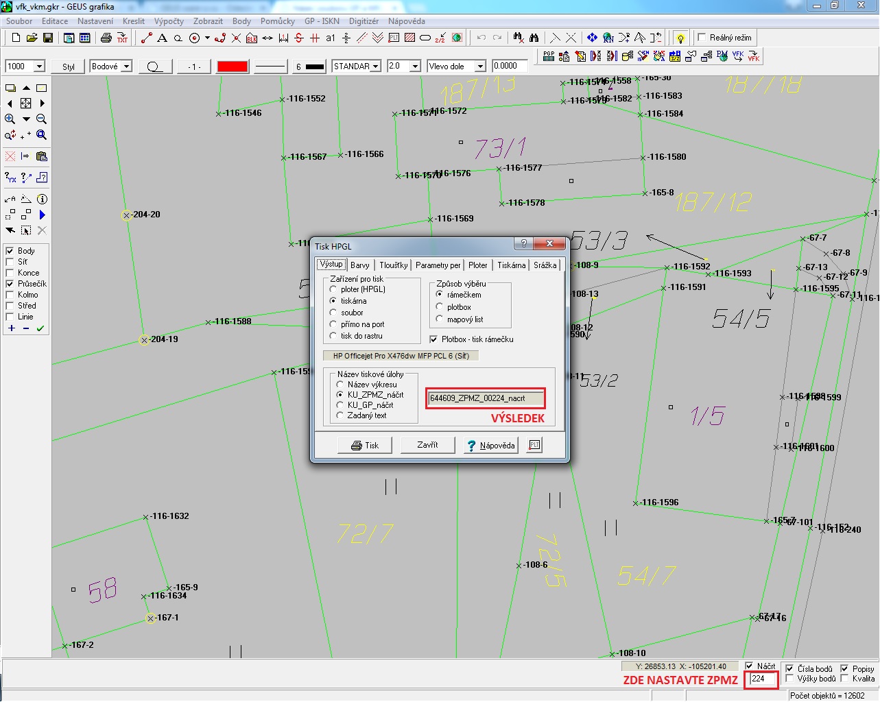Screen dimensions: 880x702
Task: Open the Vlevo dole alignment dropdown
Action: pos(480,66)
